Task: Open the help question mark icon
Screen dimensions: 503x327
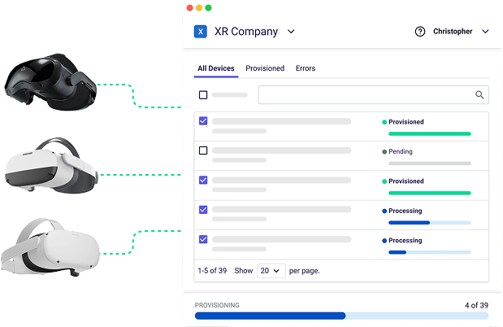Action: 420,32
